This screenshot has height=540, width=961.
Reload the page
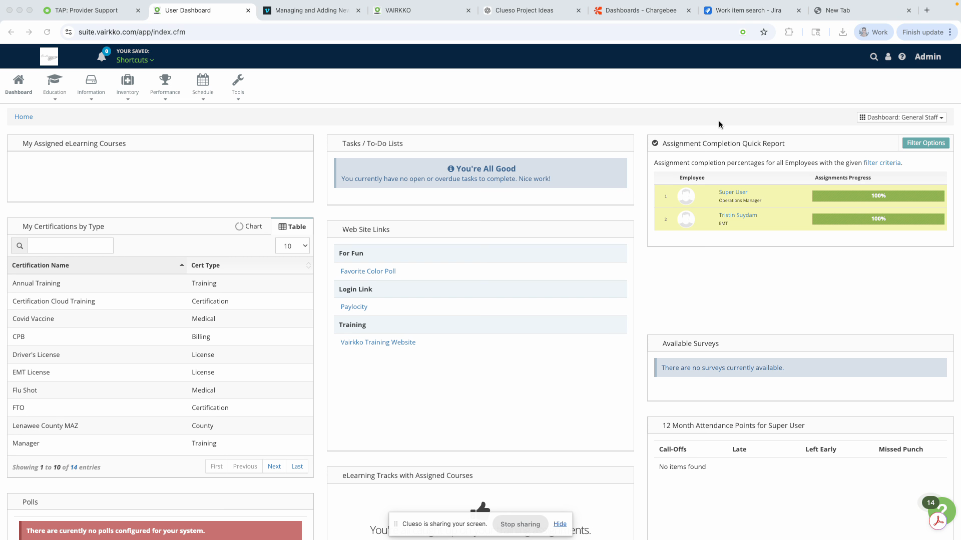(47, 32)
